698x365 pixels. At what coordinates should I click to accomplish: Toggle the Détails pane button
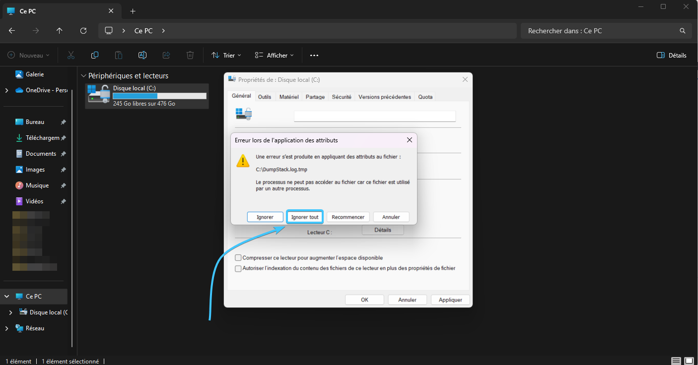click(671, 55)
